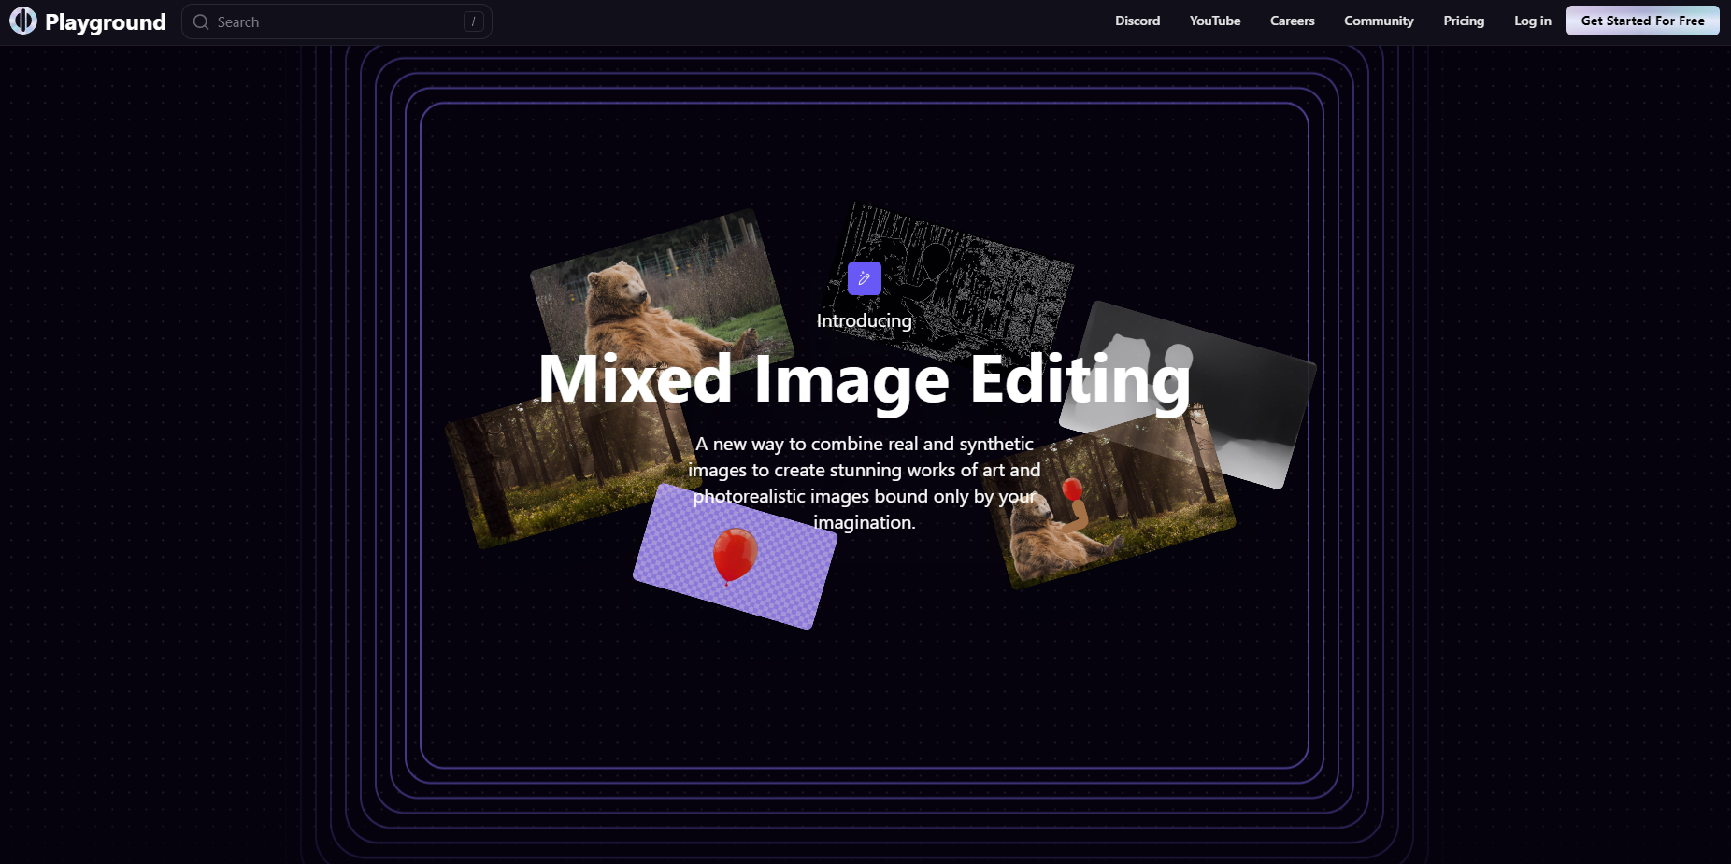Click the 'A new way to combine' paragraph

coord(865,483)
